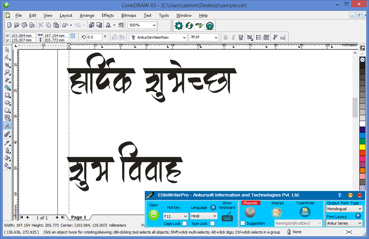
Task: Click the EliteWriterPro green Start power button
Action: click(154, 215)
